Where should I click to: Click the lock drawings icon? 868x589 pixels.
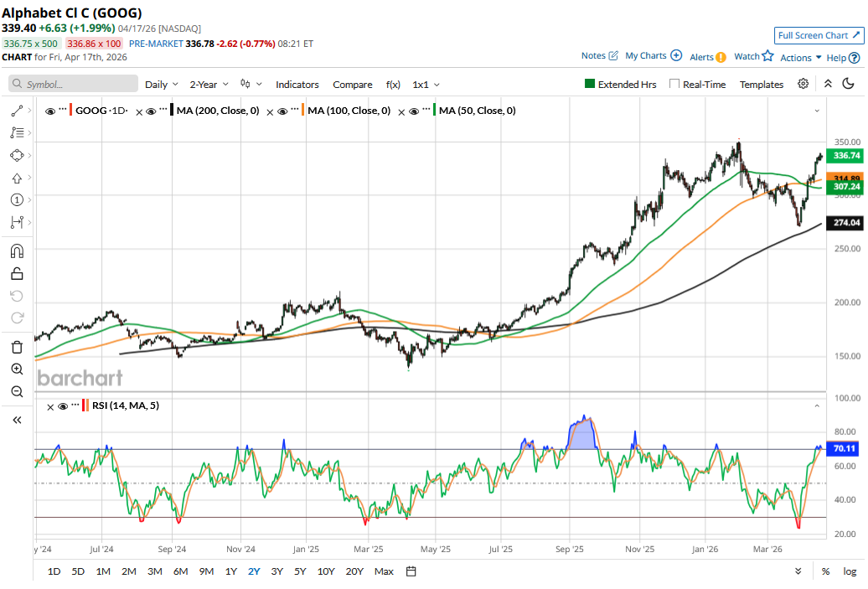click(x=17, y=273)
